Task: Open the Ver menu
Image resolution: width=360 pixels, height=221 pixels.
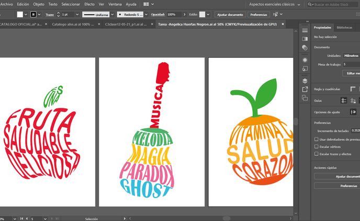Action: click(x=102, y=4)
